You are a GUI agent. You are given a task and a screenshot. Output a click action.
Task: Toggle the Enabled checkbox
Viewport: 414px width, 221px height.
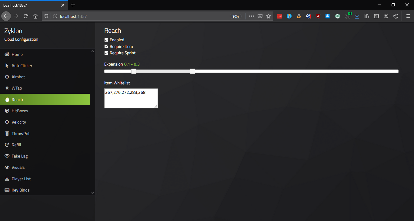[106, 40]
